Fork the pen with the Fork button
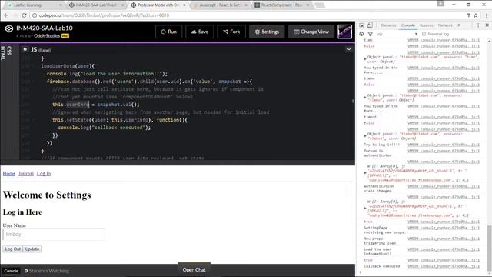492x277 pixels. point(231,32)
